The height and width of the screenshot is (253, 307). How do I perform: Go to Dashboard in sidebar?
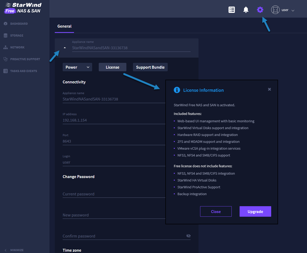pyautogui.click(x=19, y=24)
